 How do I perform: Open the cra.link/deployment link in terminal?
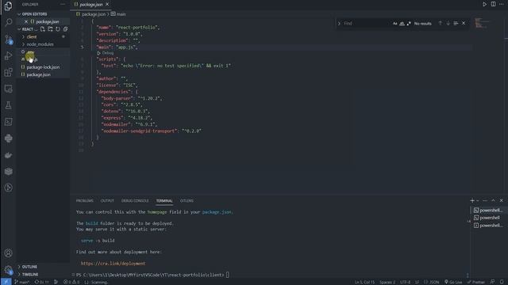(x=113, y=264)
